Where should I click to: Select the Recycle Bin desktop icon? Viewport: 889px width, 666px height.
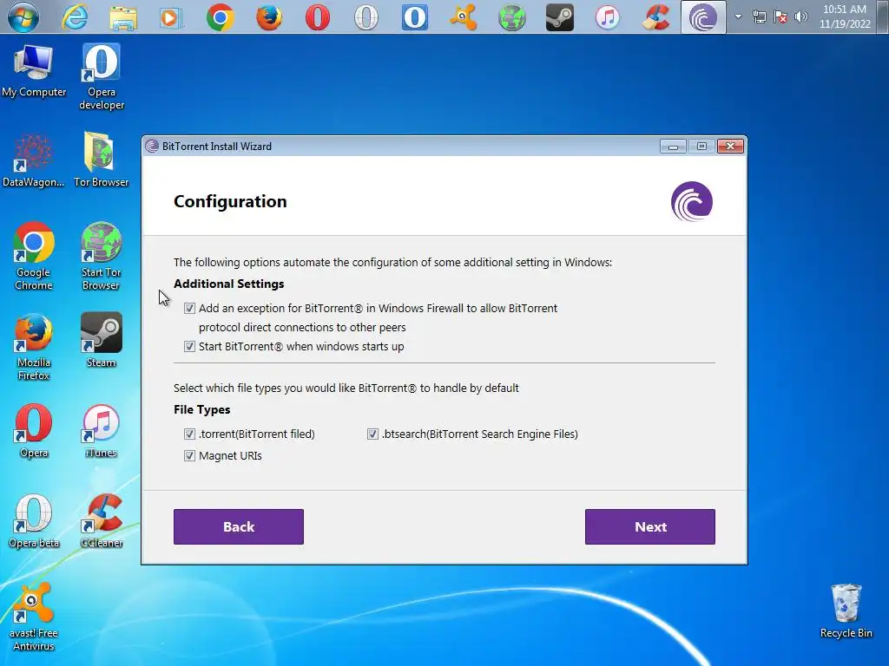(x=846, y=611)
